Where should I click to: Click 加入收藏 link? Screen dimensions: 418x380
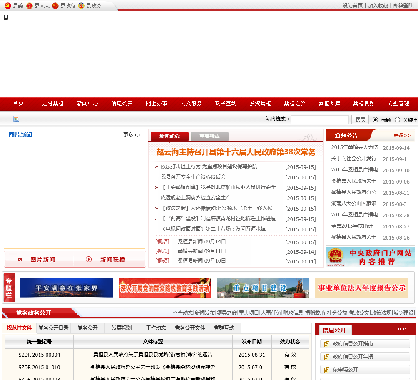coord(378,6)
